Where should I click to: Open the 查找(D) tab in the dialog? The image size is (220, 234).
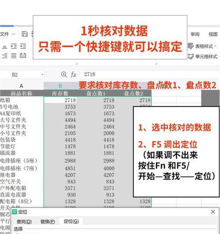24,222
